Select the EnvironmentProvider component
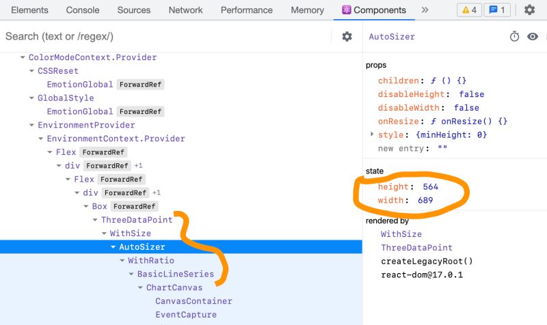Viewport: 547px width, 325px height. [86, 125]
